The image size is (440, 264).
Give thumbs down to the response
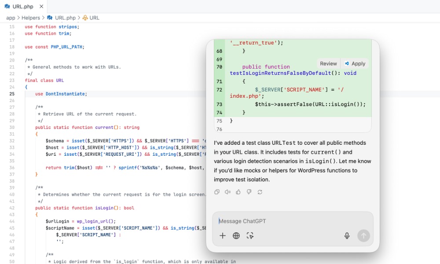tap(249, 192)
